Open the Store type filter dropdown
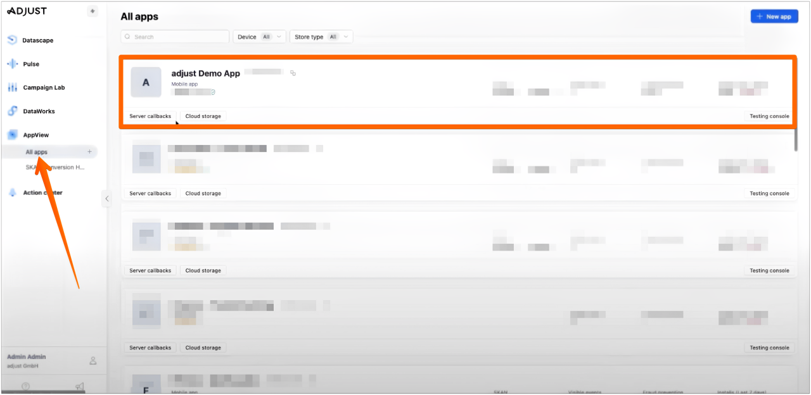811x395 pixels. point(321,37)
